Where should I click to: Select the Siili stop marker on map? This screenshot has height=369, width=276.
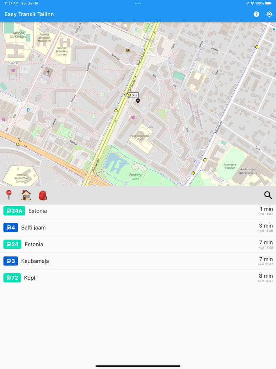click(x=132, y=95)
